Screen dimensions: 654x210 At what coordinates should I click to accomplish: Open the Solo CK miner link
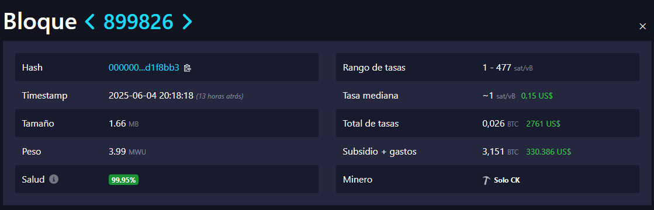(x=501, y=180)
